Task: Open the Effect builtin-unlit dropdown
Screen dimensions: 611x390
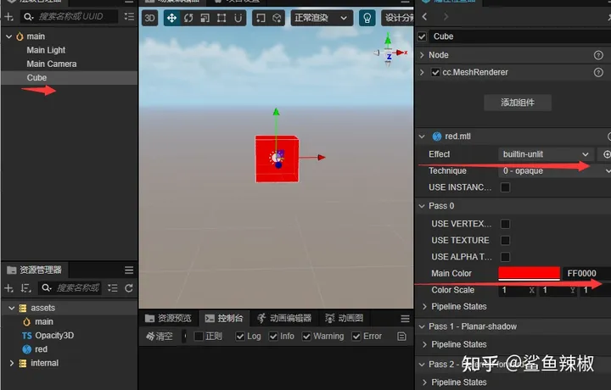Action: point(546,154)
